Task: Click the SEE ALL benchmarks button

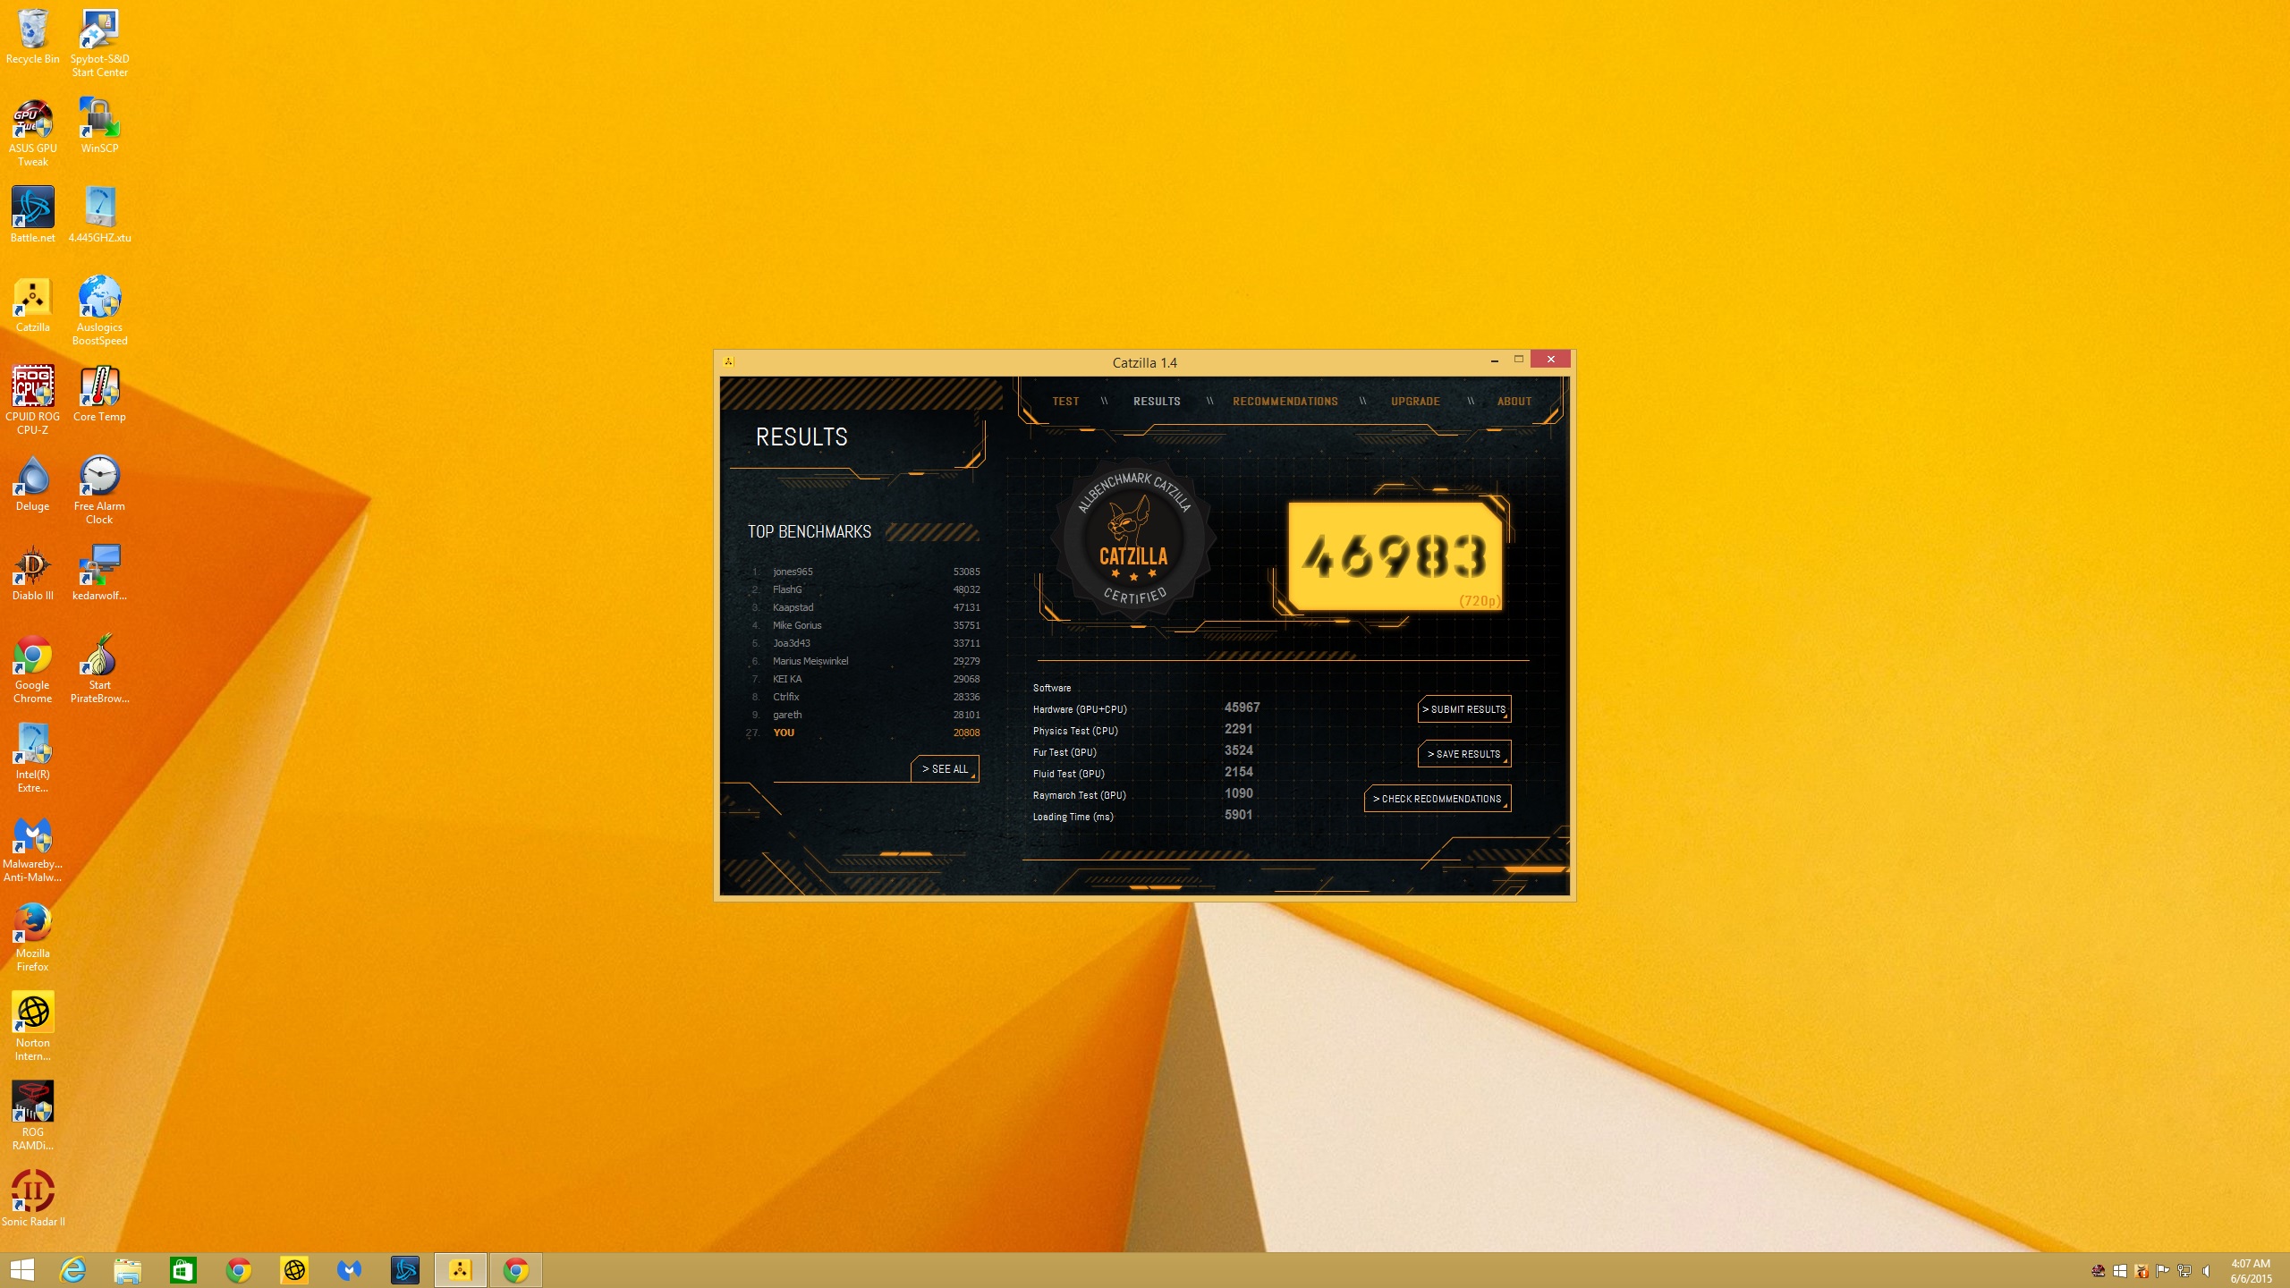Action: coord(946,769)
